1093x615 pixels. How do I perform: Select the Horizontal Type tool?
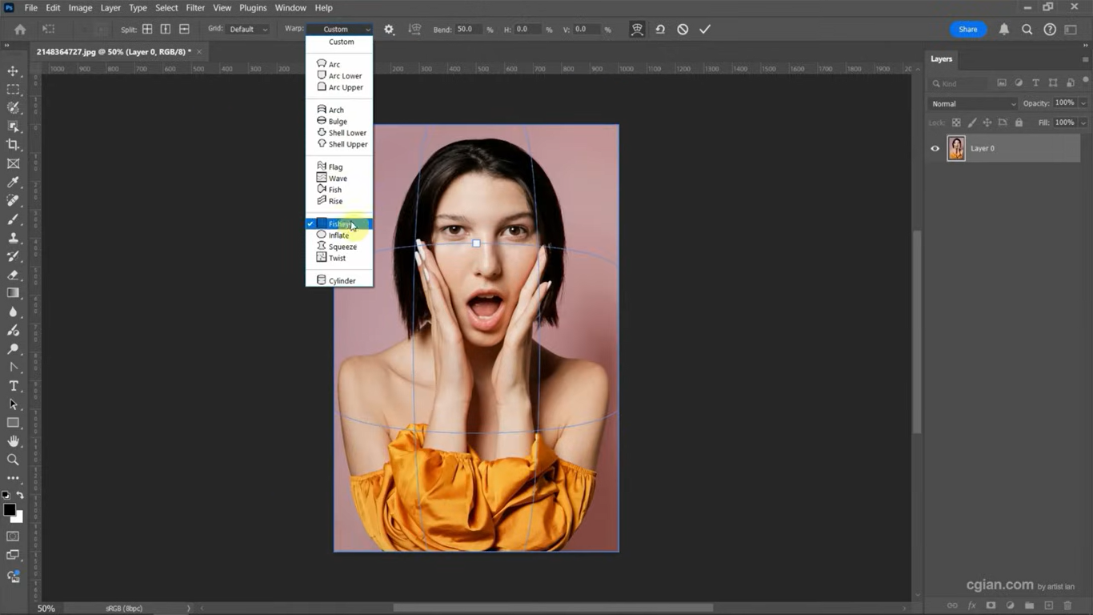pyautogui.click(x=13, y=386)
